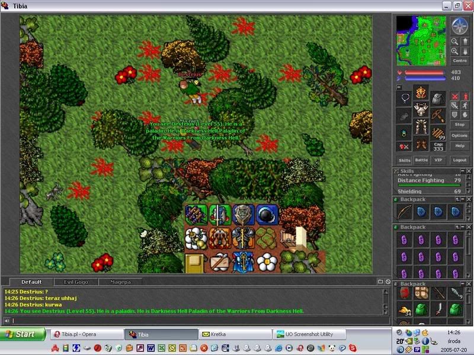
Task: Open the Evil Gogo chat tab
Action: tap(76, 282)
